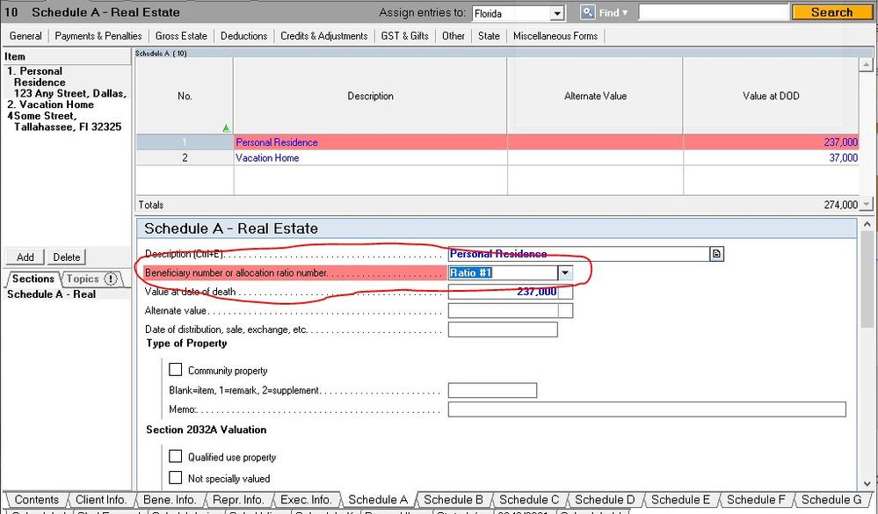The width and height of the screenshot is (878, 514).
Task: Click the Topics alert exclamation icon
Action: (111, 279)
